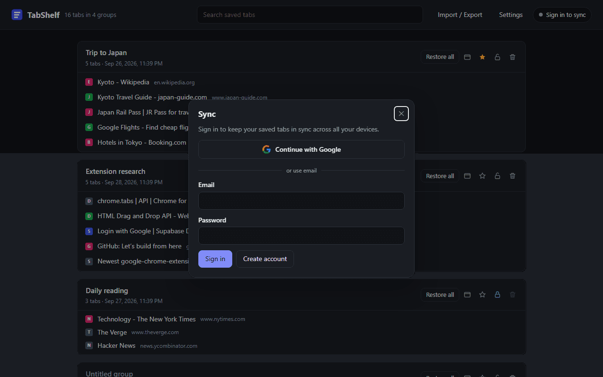Open The Verge tab link
The height and width of the screenshot is (377, 603).
coord(112,332)
